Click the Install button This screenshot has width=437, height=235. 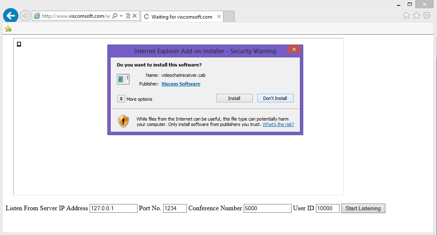234,98
